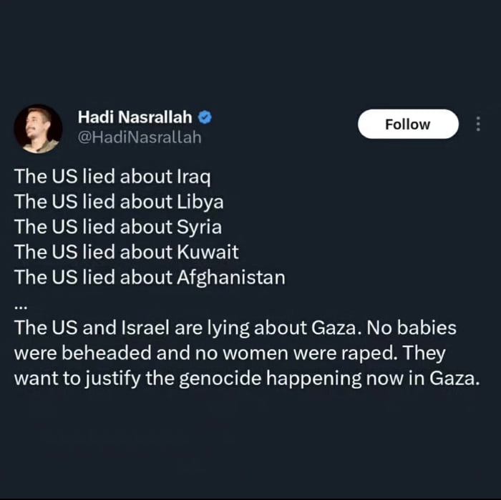Click the line mentioning Afghanistan
Viewport: 501px width, 500px height.
click(150, 277)
